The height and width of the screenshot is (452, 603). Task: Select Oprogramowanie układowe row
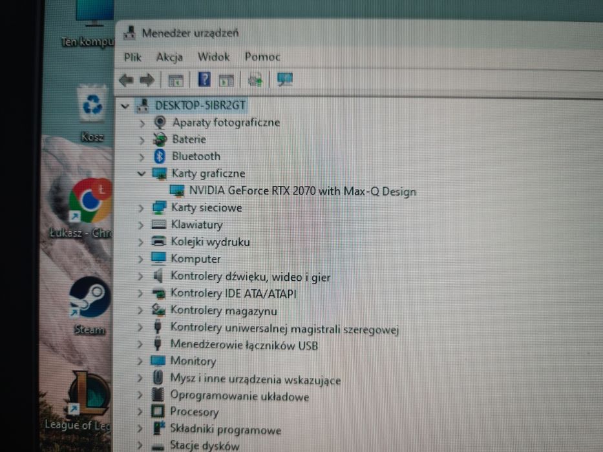pyautogui.click(x=240, y=396)
